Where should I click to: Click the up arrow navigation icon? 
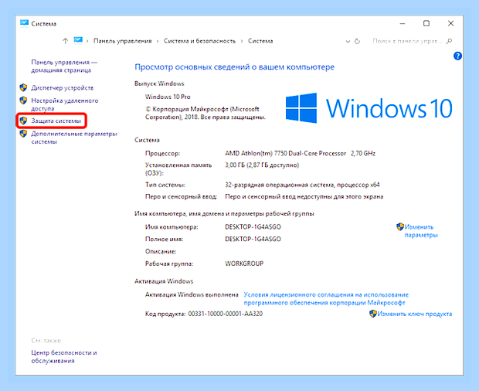coord(65,41)
